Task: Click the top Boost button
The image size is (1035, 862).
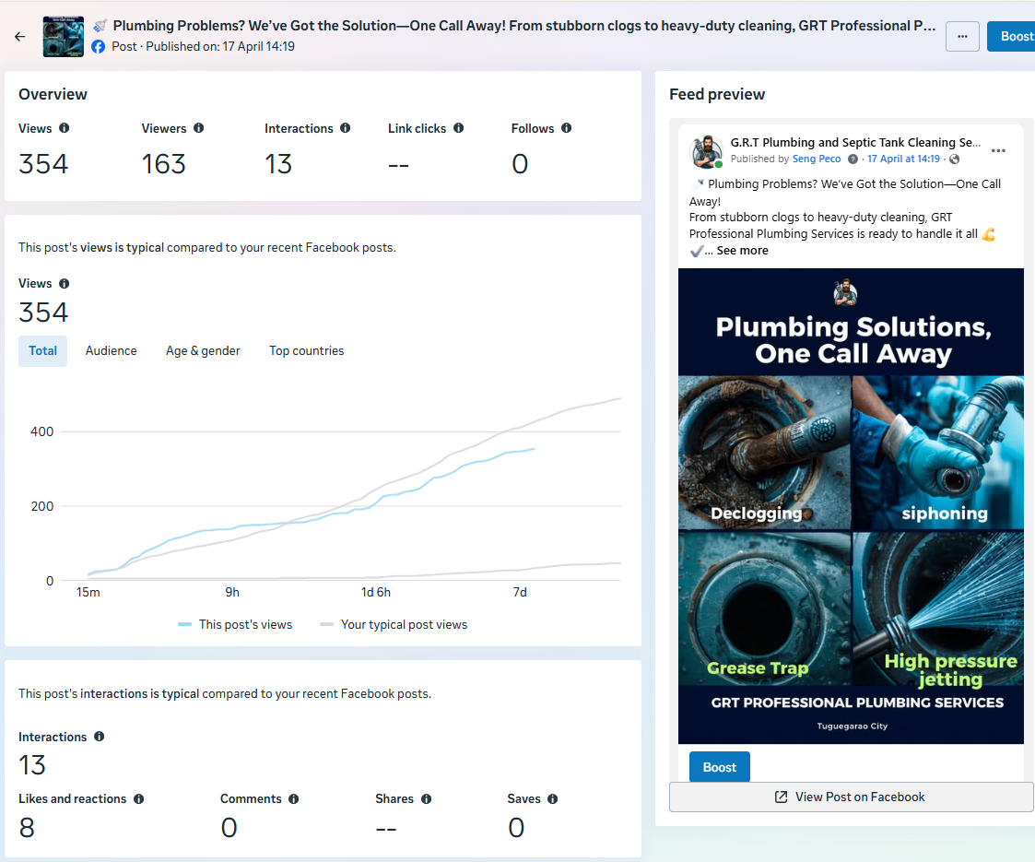Action: pos(1013,36)
